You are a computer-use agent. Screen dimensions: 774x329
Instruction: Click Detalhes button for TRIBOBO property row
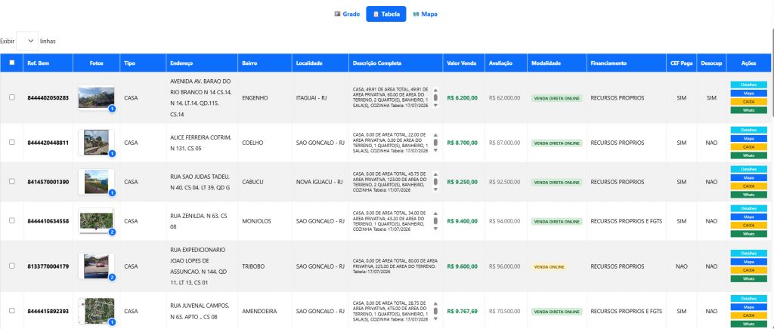pos(748,253)
